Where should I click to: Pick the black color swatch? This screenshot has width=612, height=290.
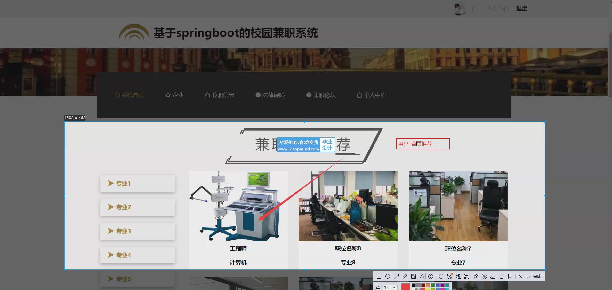[x=414, y=285]
